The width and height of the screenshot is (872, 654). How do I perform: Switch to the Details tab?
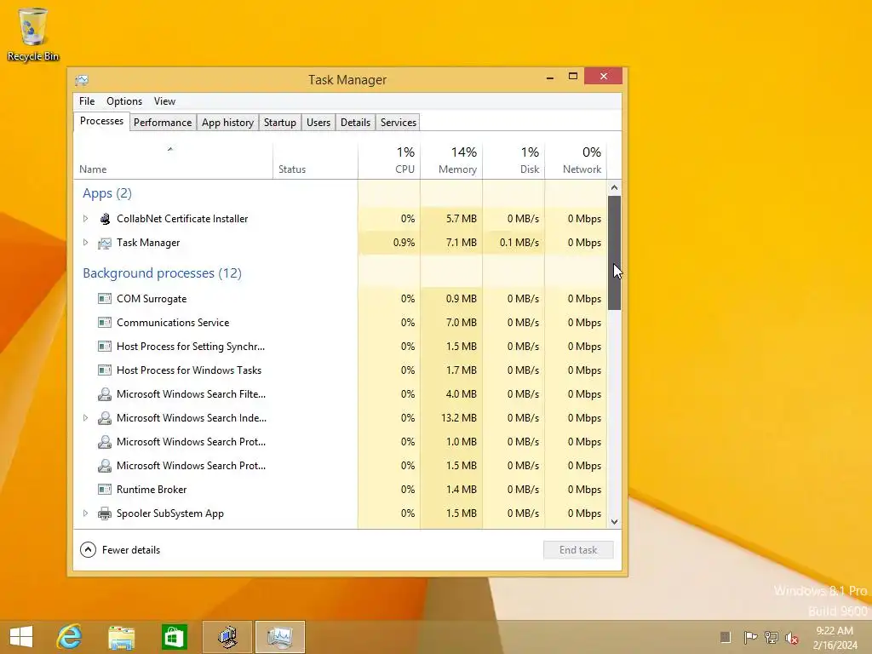pyautogui.click(x=355, y=123)
